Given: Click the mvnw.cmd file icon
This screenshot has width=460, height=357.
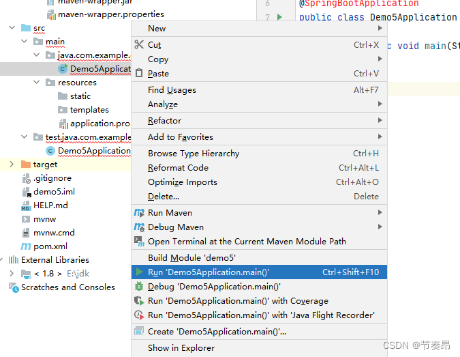Looking at the screenshot, I should click(26, 233).
